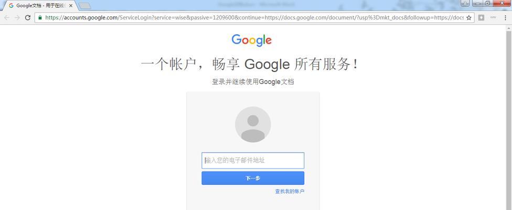Viewport: 512px width, 210px height.
Task: Select the Google文档 browser tab
Action: tap(40, 6)
